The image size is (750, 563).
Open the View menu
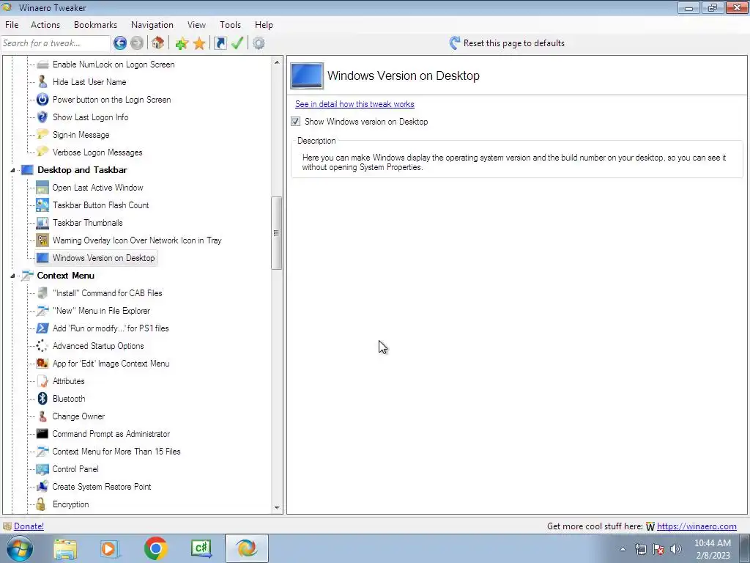click(196, 25)
